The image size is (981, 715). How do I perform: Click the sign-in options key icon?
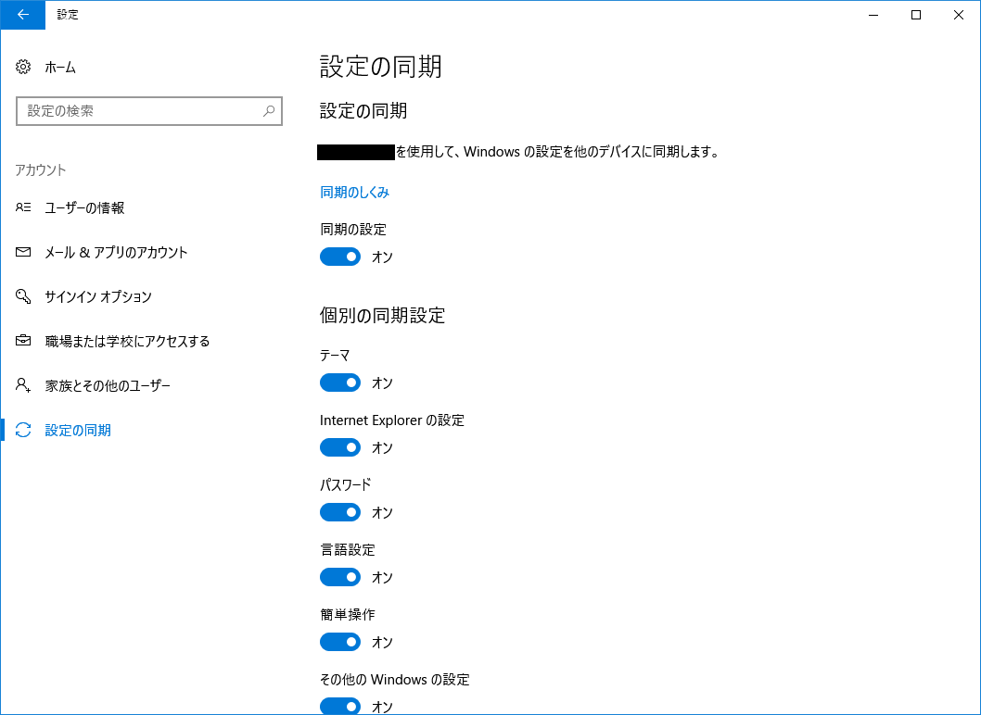24,296
